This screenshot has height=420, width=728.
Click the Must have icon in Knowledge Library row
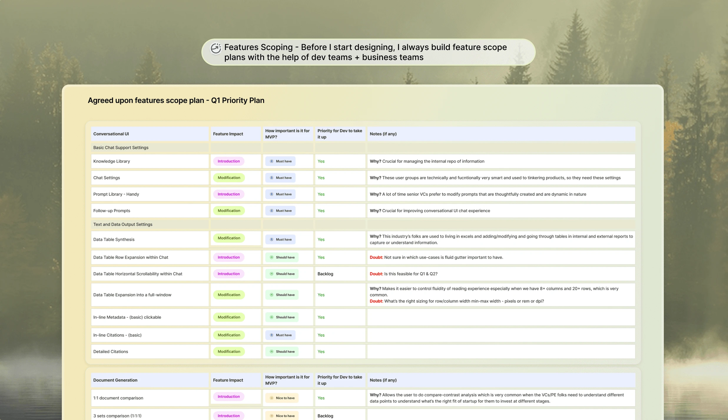(x=272, y=161)
